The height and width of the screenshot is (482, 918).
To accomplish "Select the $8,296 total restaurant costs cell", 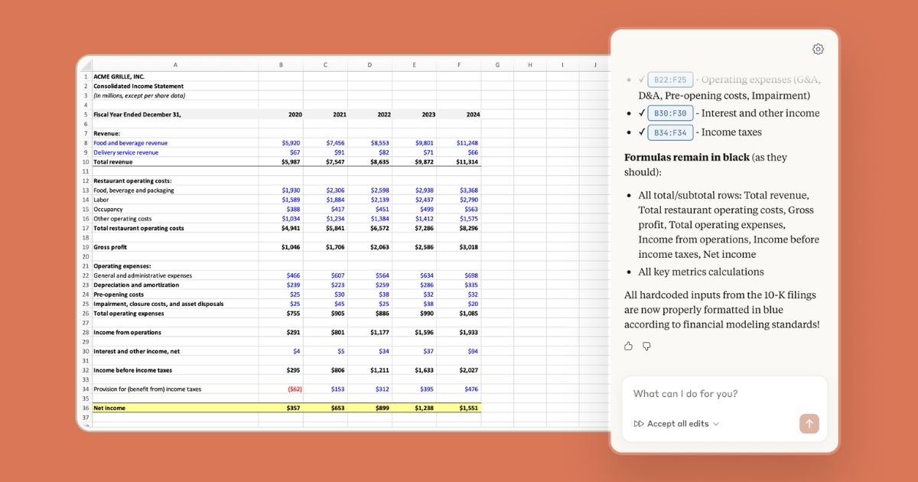I will pyautogui.click(x=459, y=228).
